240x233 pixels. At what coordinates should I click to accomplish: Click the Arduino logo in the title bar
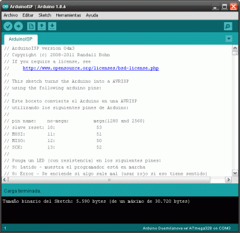(5, 6)
